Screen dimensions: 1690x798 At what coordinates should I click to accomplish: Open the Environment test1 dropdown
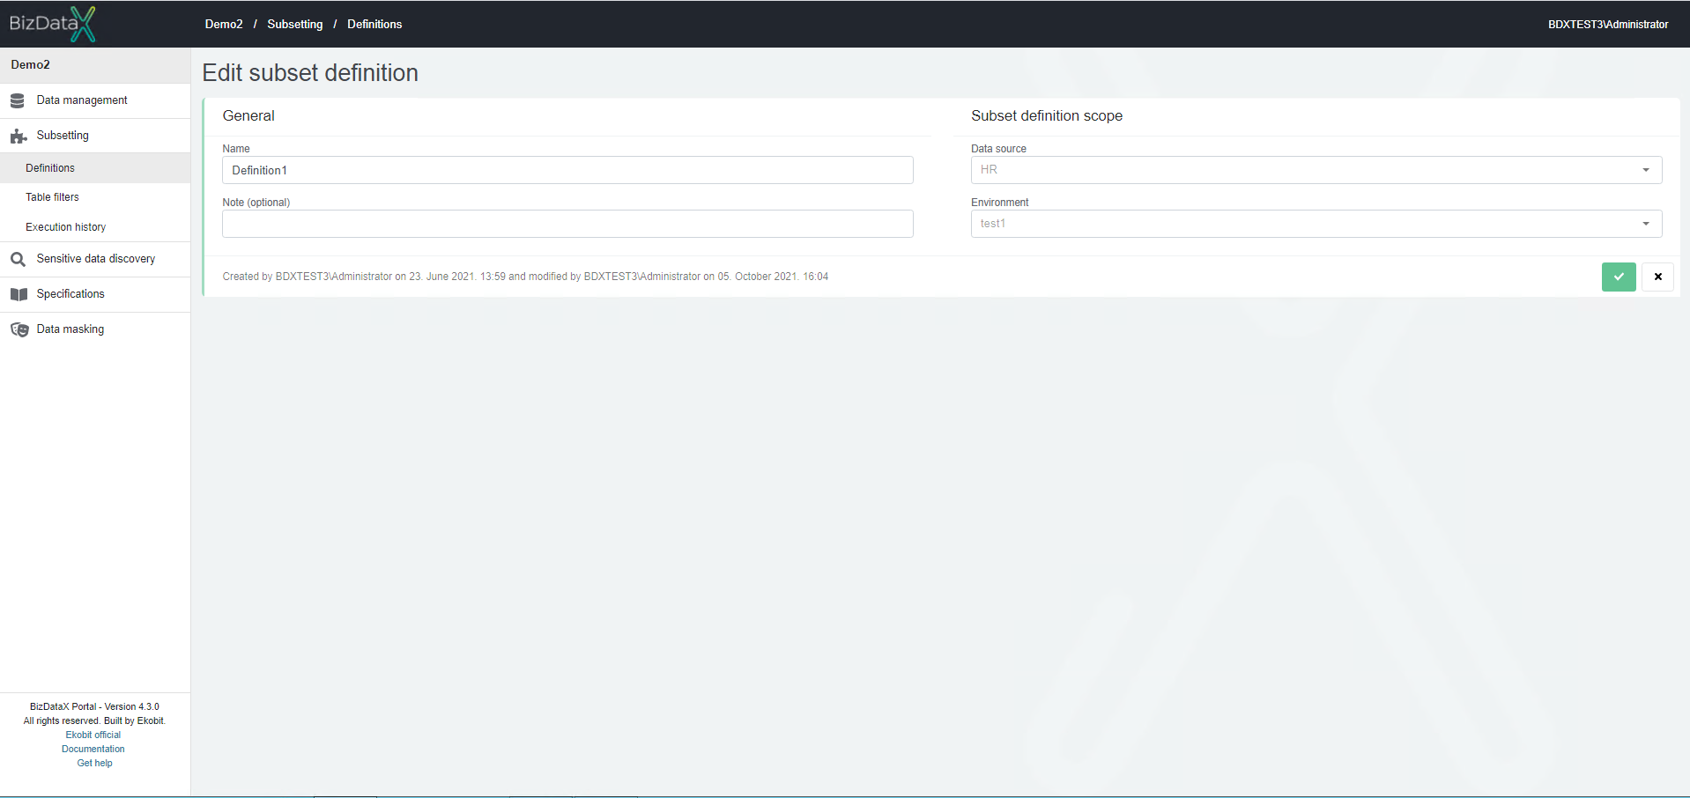1316,224
